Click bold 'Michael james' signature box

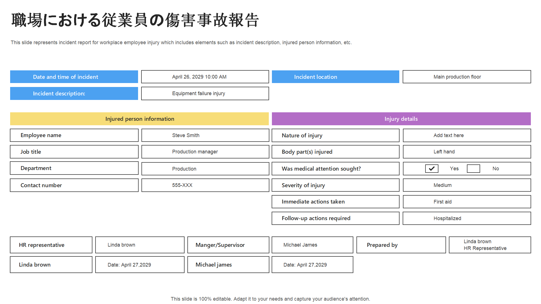pyautogui.click(x=228, y=265)
